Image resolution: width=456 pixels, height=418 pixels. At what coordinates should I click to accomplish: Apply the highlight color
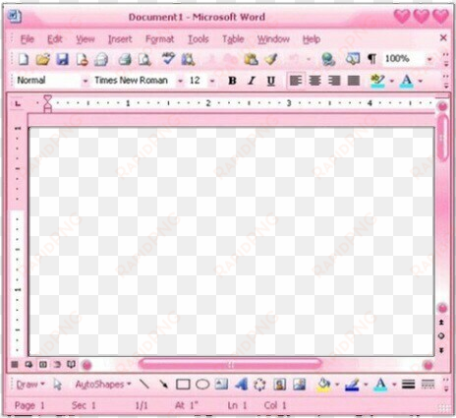tap(377, 81)
